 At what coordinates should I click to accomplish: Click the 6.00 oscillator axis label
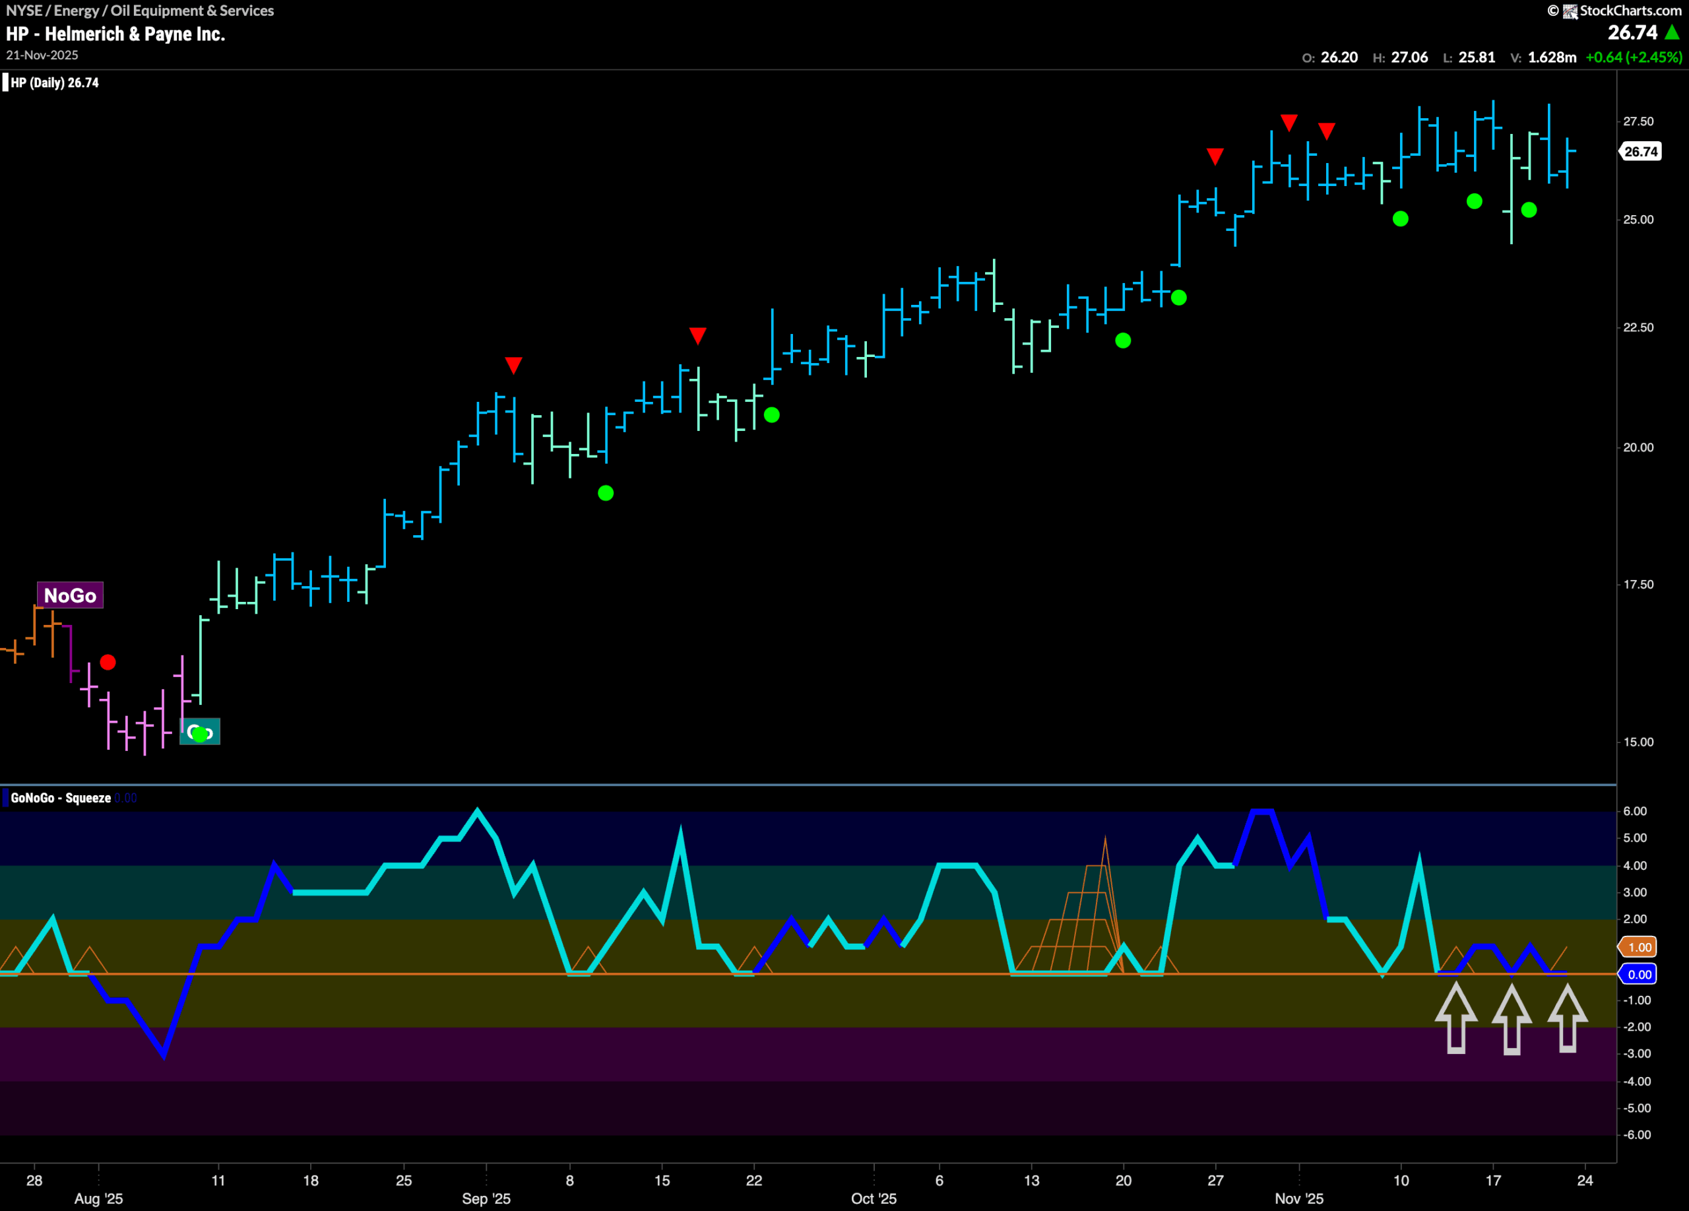1635,811
